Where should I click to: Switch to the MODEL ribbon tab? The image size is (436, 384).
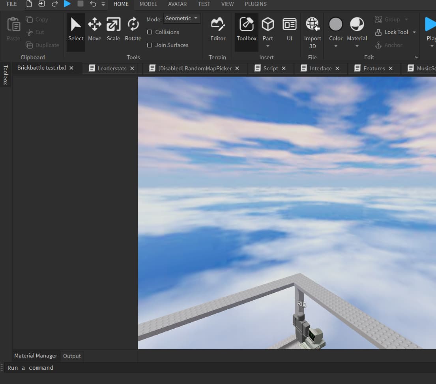(x=148, y=4)
